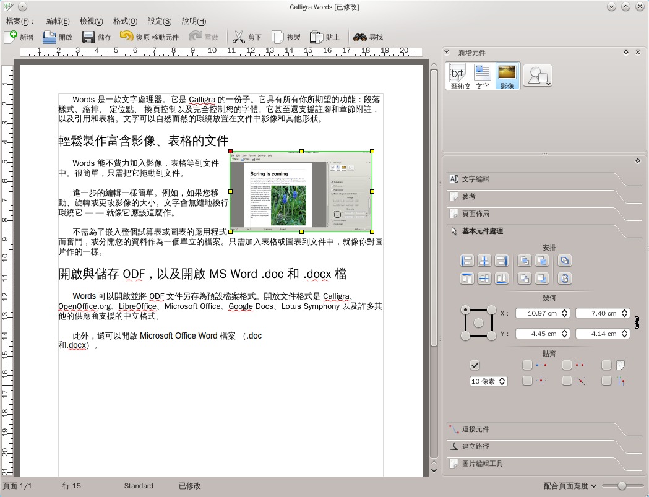The width and height of the screenshot is (649, 497).
Task: Enable the snap-to-page checkbox under 貼齊
Action: coord(606,365)
